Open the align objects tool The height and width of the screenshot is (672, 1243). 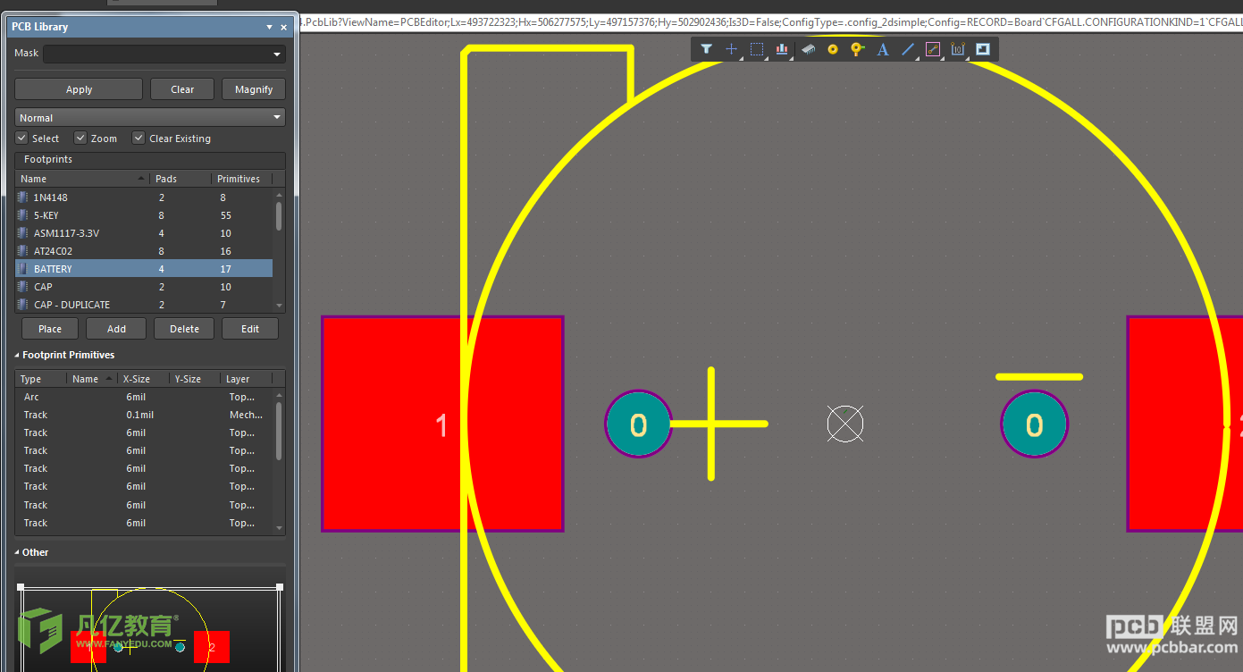coord(782,49)
